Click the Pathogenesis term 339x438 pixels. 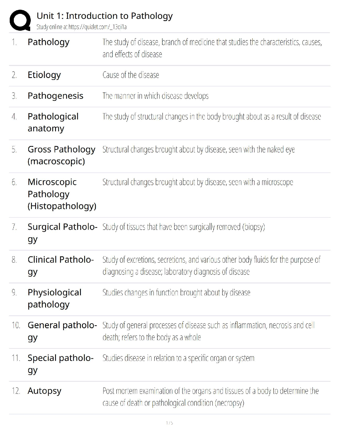click(x=55, y=96)
